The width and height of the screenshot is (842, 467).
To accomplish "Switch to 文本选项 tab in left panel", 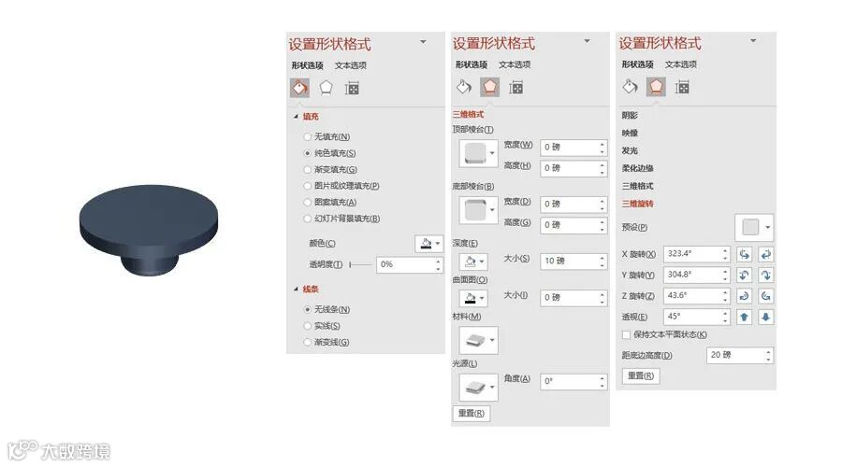I will pyautogui.click(x=351, y=65).
